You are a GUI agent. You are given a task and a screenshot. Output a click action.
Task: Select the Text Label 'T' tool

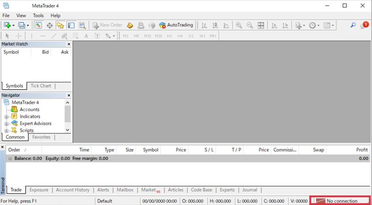(x=97, y=36)
